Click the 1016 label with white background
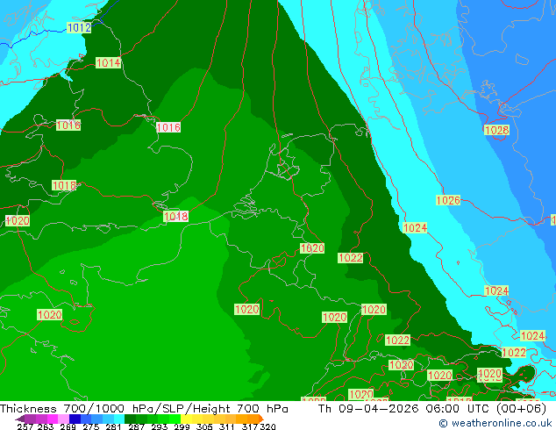 [168, 127]
